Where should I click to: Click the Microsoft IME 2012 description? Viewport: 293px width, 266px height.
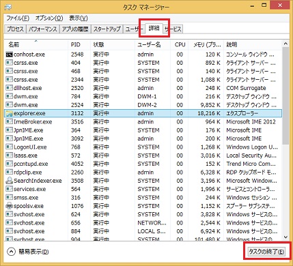click(251, 122)
